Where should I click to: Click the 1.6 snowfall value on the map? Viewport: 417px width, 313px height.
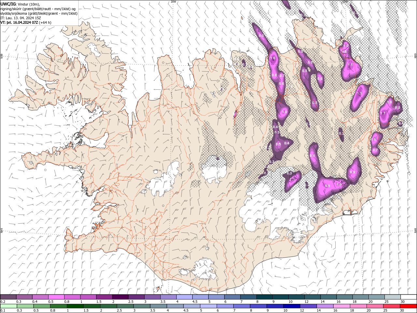(x=273, y=58)
